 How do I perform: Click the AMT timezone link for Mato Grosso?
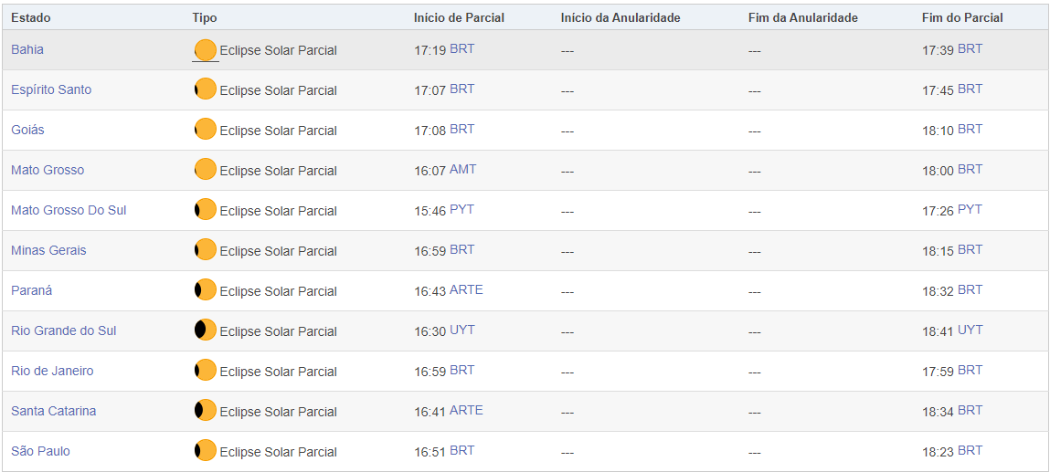[462, 169]
